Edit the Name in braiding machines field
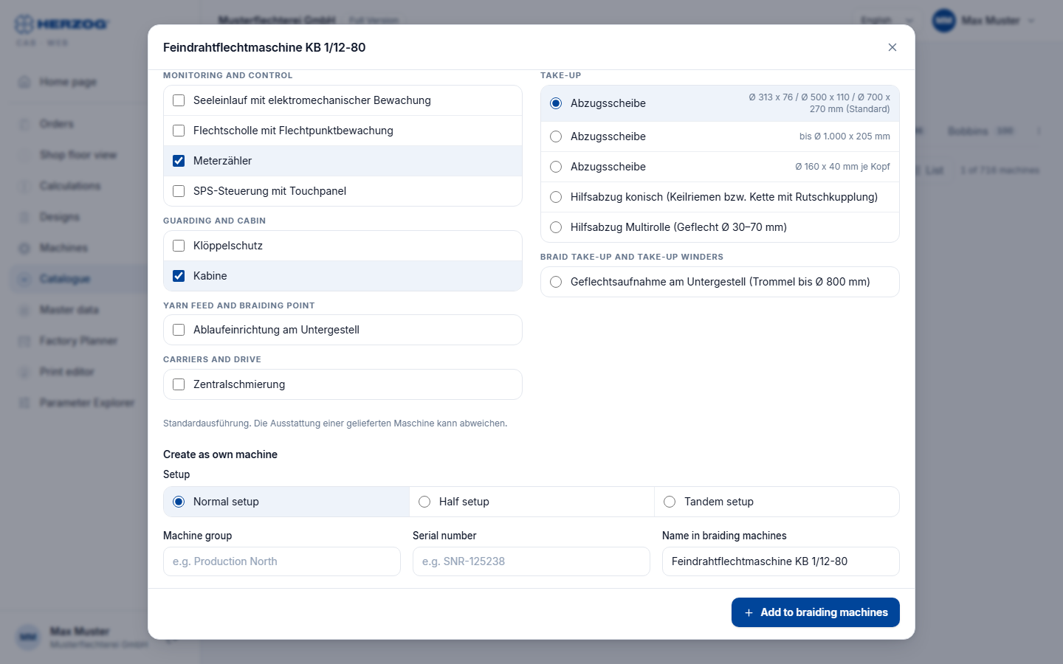The height and width of the screenshot is (664, 1063). (x=781, y=561)
